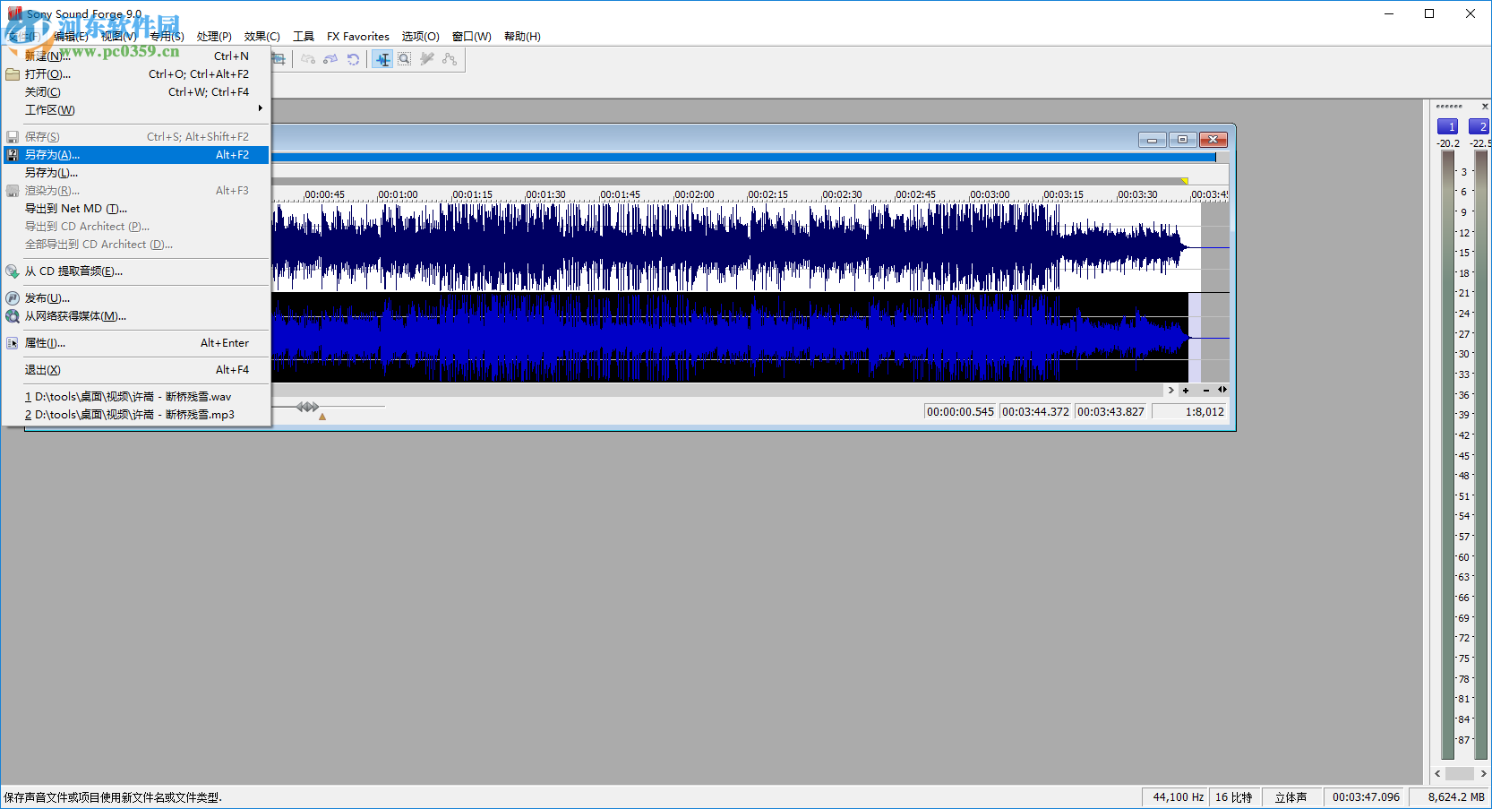Open the 效果(C) menu
1492x809 pixels.
pyautogui.click(x=262, y=37)
